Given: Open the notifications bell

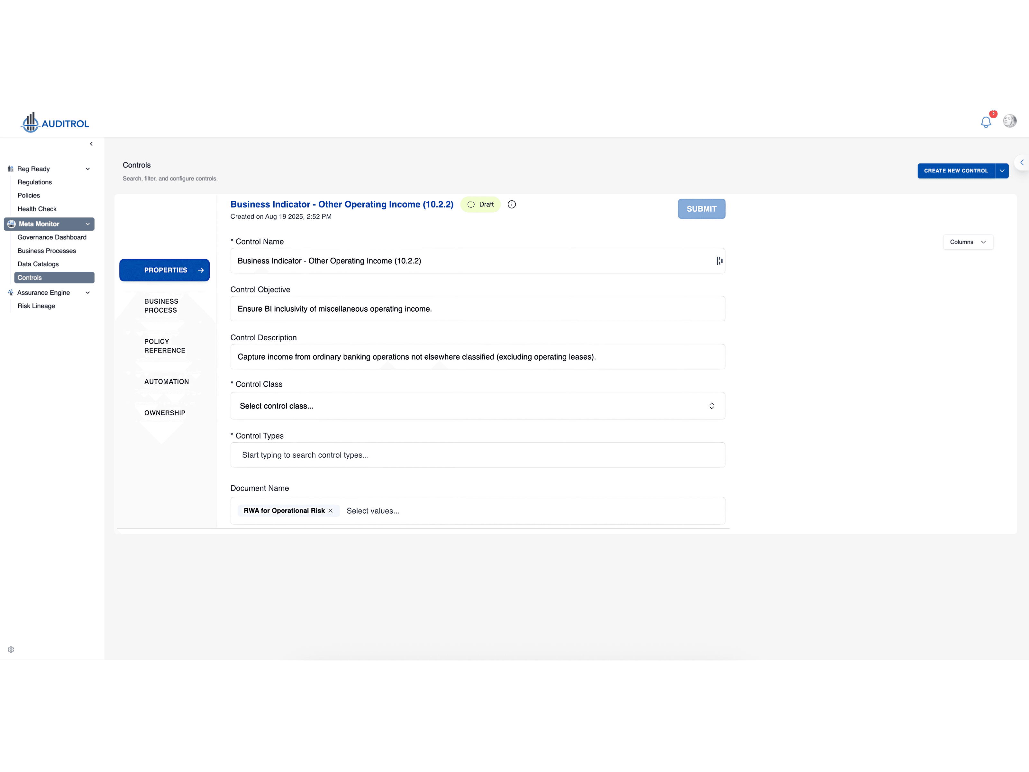Looking at the screenshot, I should [985, 122].
